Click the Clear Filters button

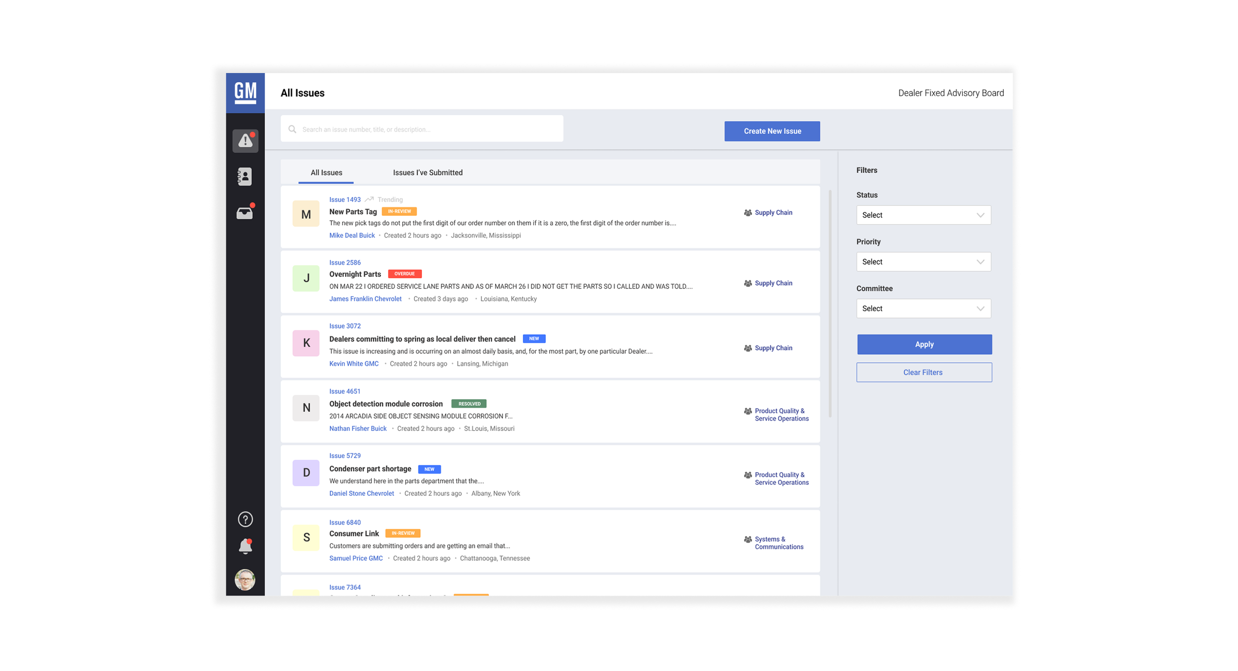click(924, 372)
